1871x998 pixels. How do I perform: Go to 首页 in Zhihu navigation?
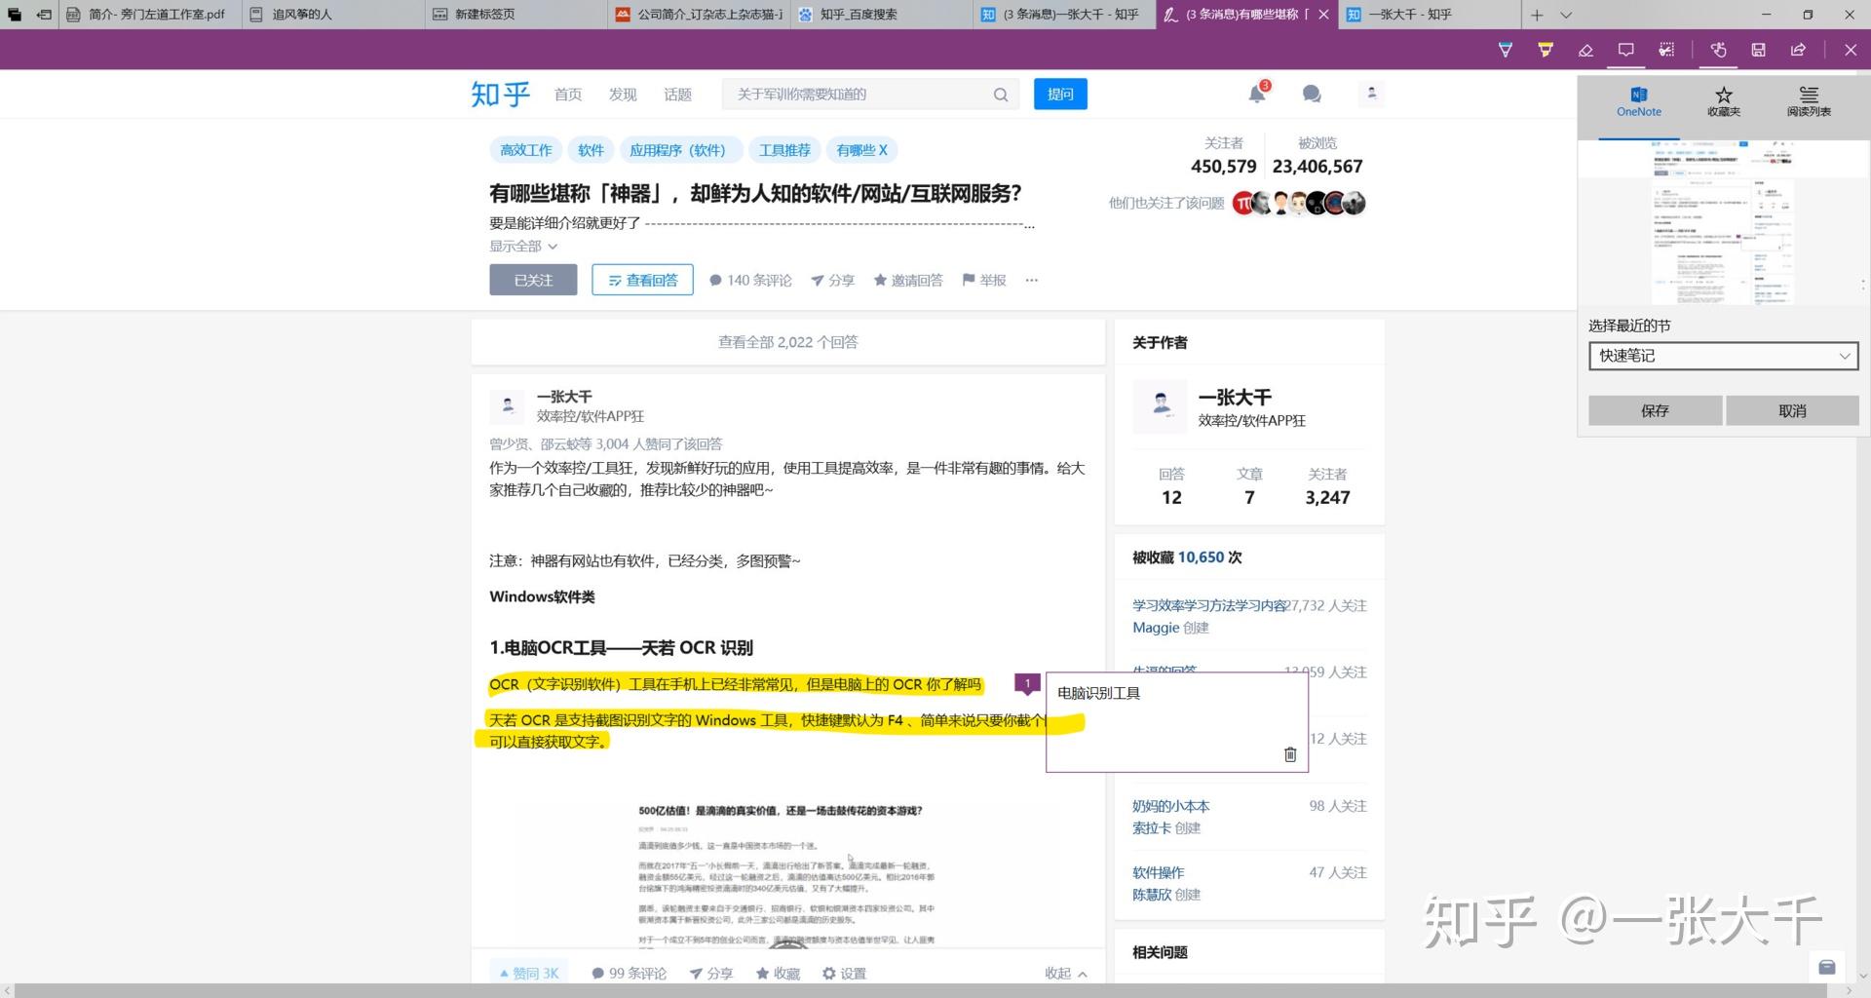coord(568,95)
